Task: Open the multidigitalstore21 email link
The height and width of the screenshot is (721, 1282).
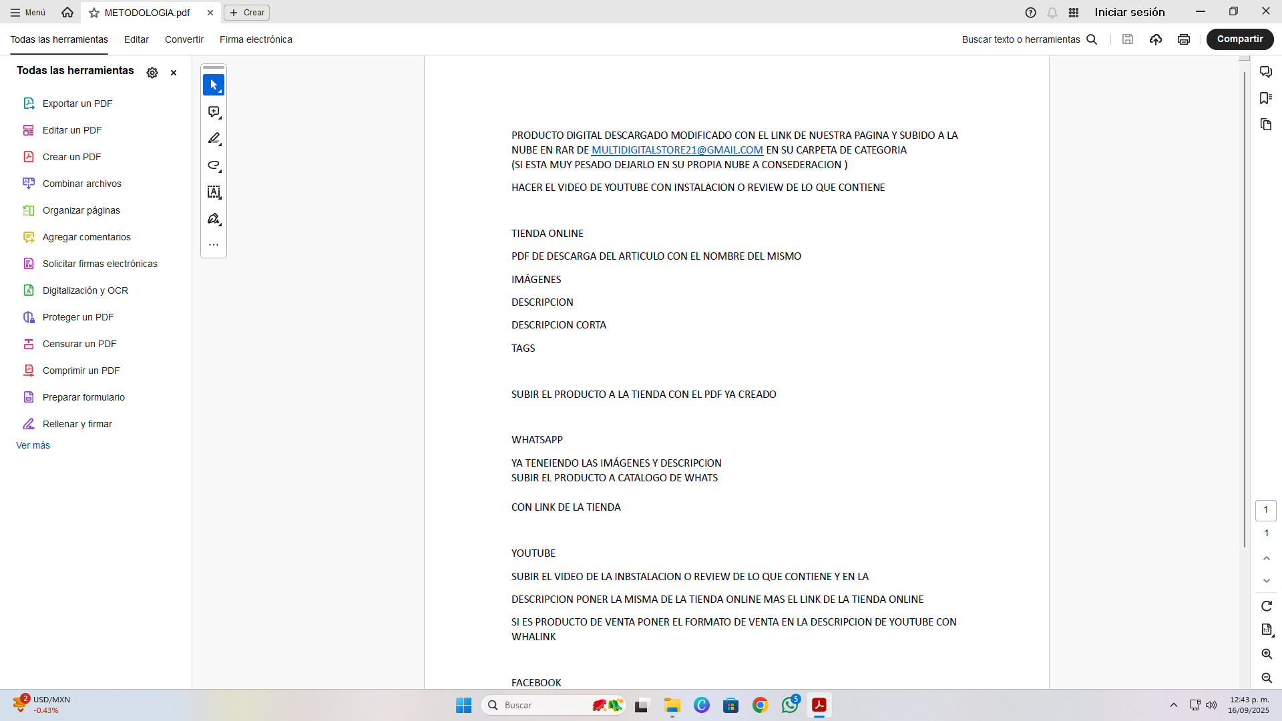Action: (x=677, y=150)
